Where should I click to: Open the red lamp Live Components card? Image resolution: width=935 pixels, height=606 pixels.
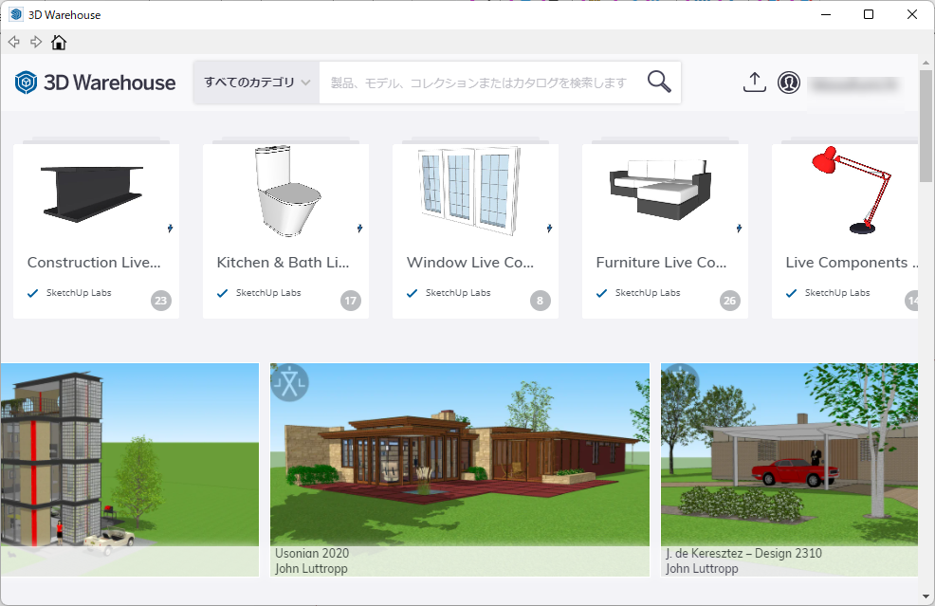pyautogui.click(x=845, y=230)
